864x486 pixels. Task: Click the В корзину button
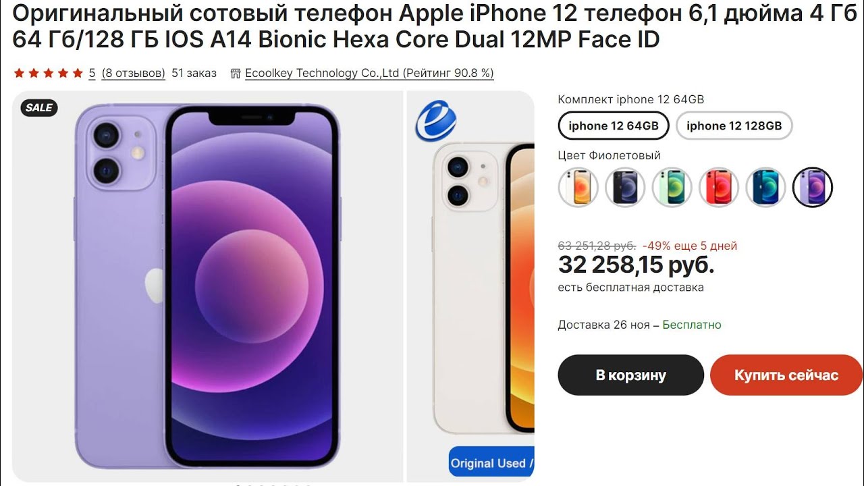coord(630,375)
